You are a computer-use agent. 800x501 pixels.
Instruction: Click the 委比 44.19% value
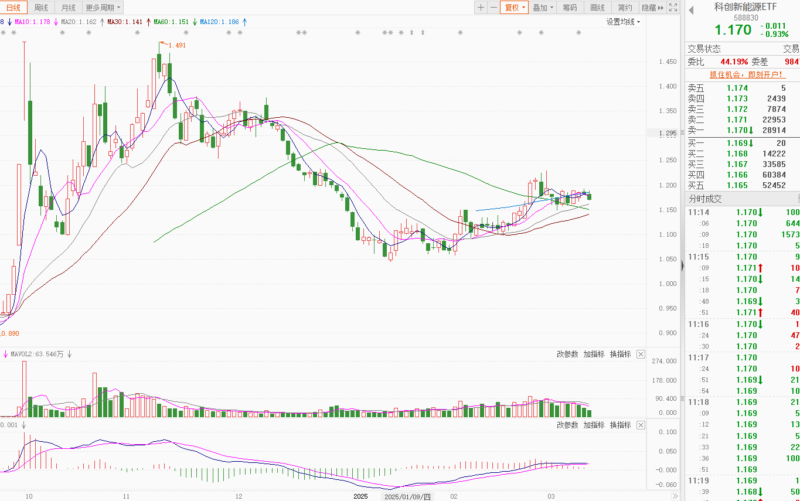pos(734,62)
